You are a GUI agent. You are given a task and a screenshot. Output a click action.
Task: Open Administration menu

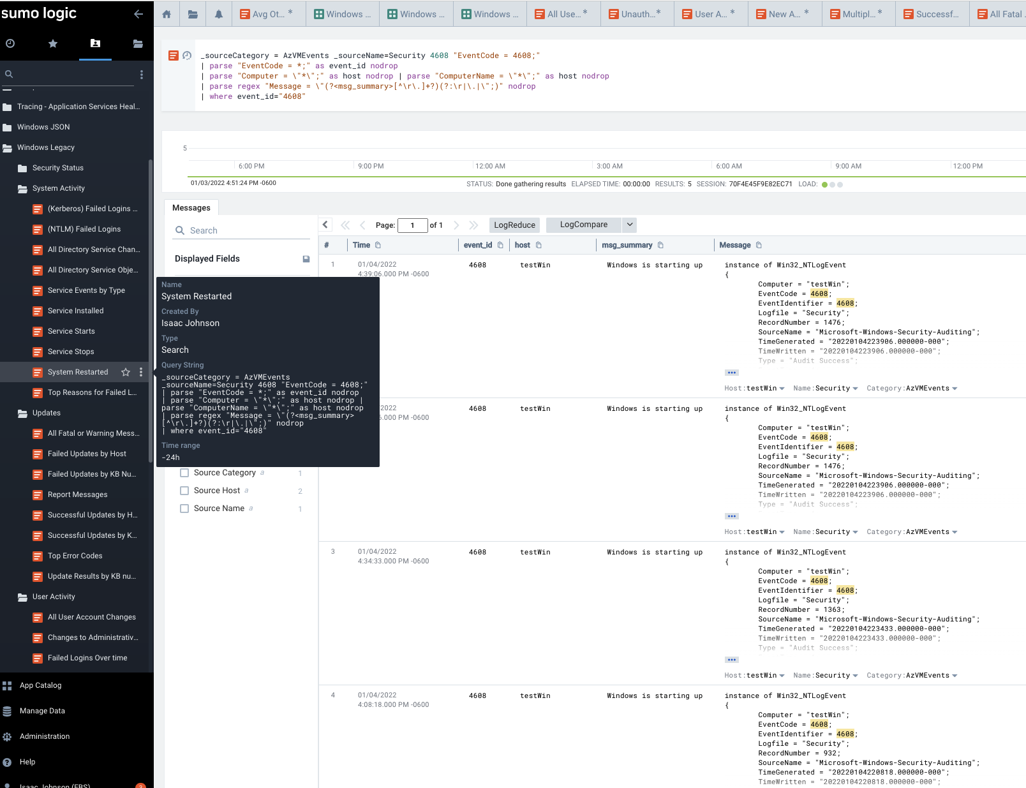(45, 736)
